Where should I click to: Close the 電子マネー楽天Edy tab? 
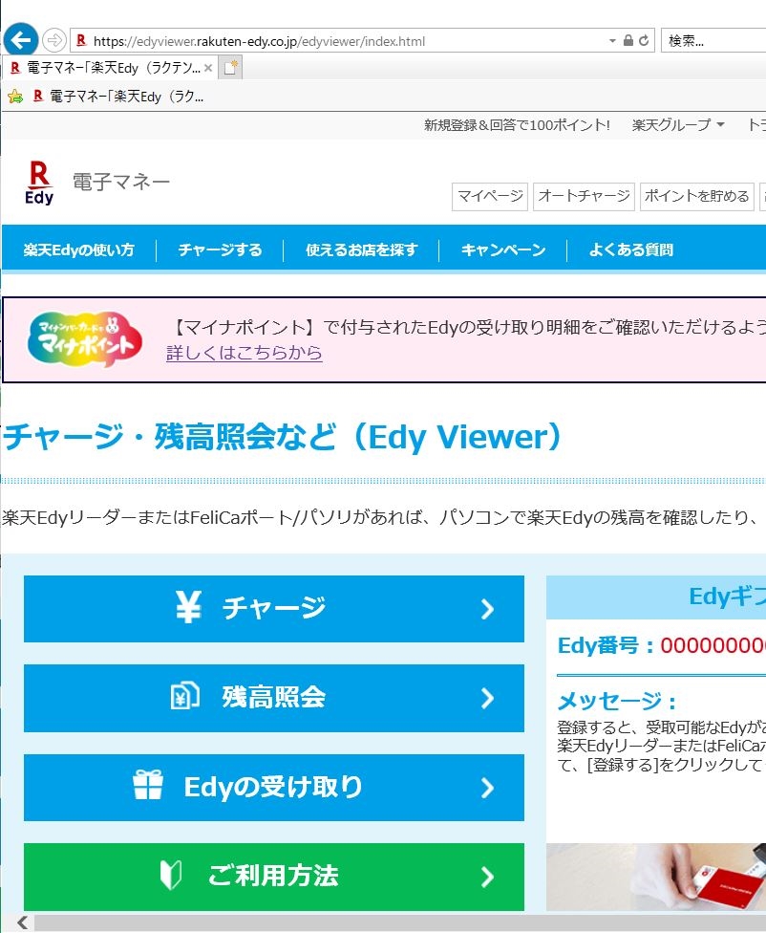(208, 68)
